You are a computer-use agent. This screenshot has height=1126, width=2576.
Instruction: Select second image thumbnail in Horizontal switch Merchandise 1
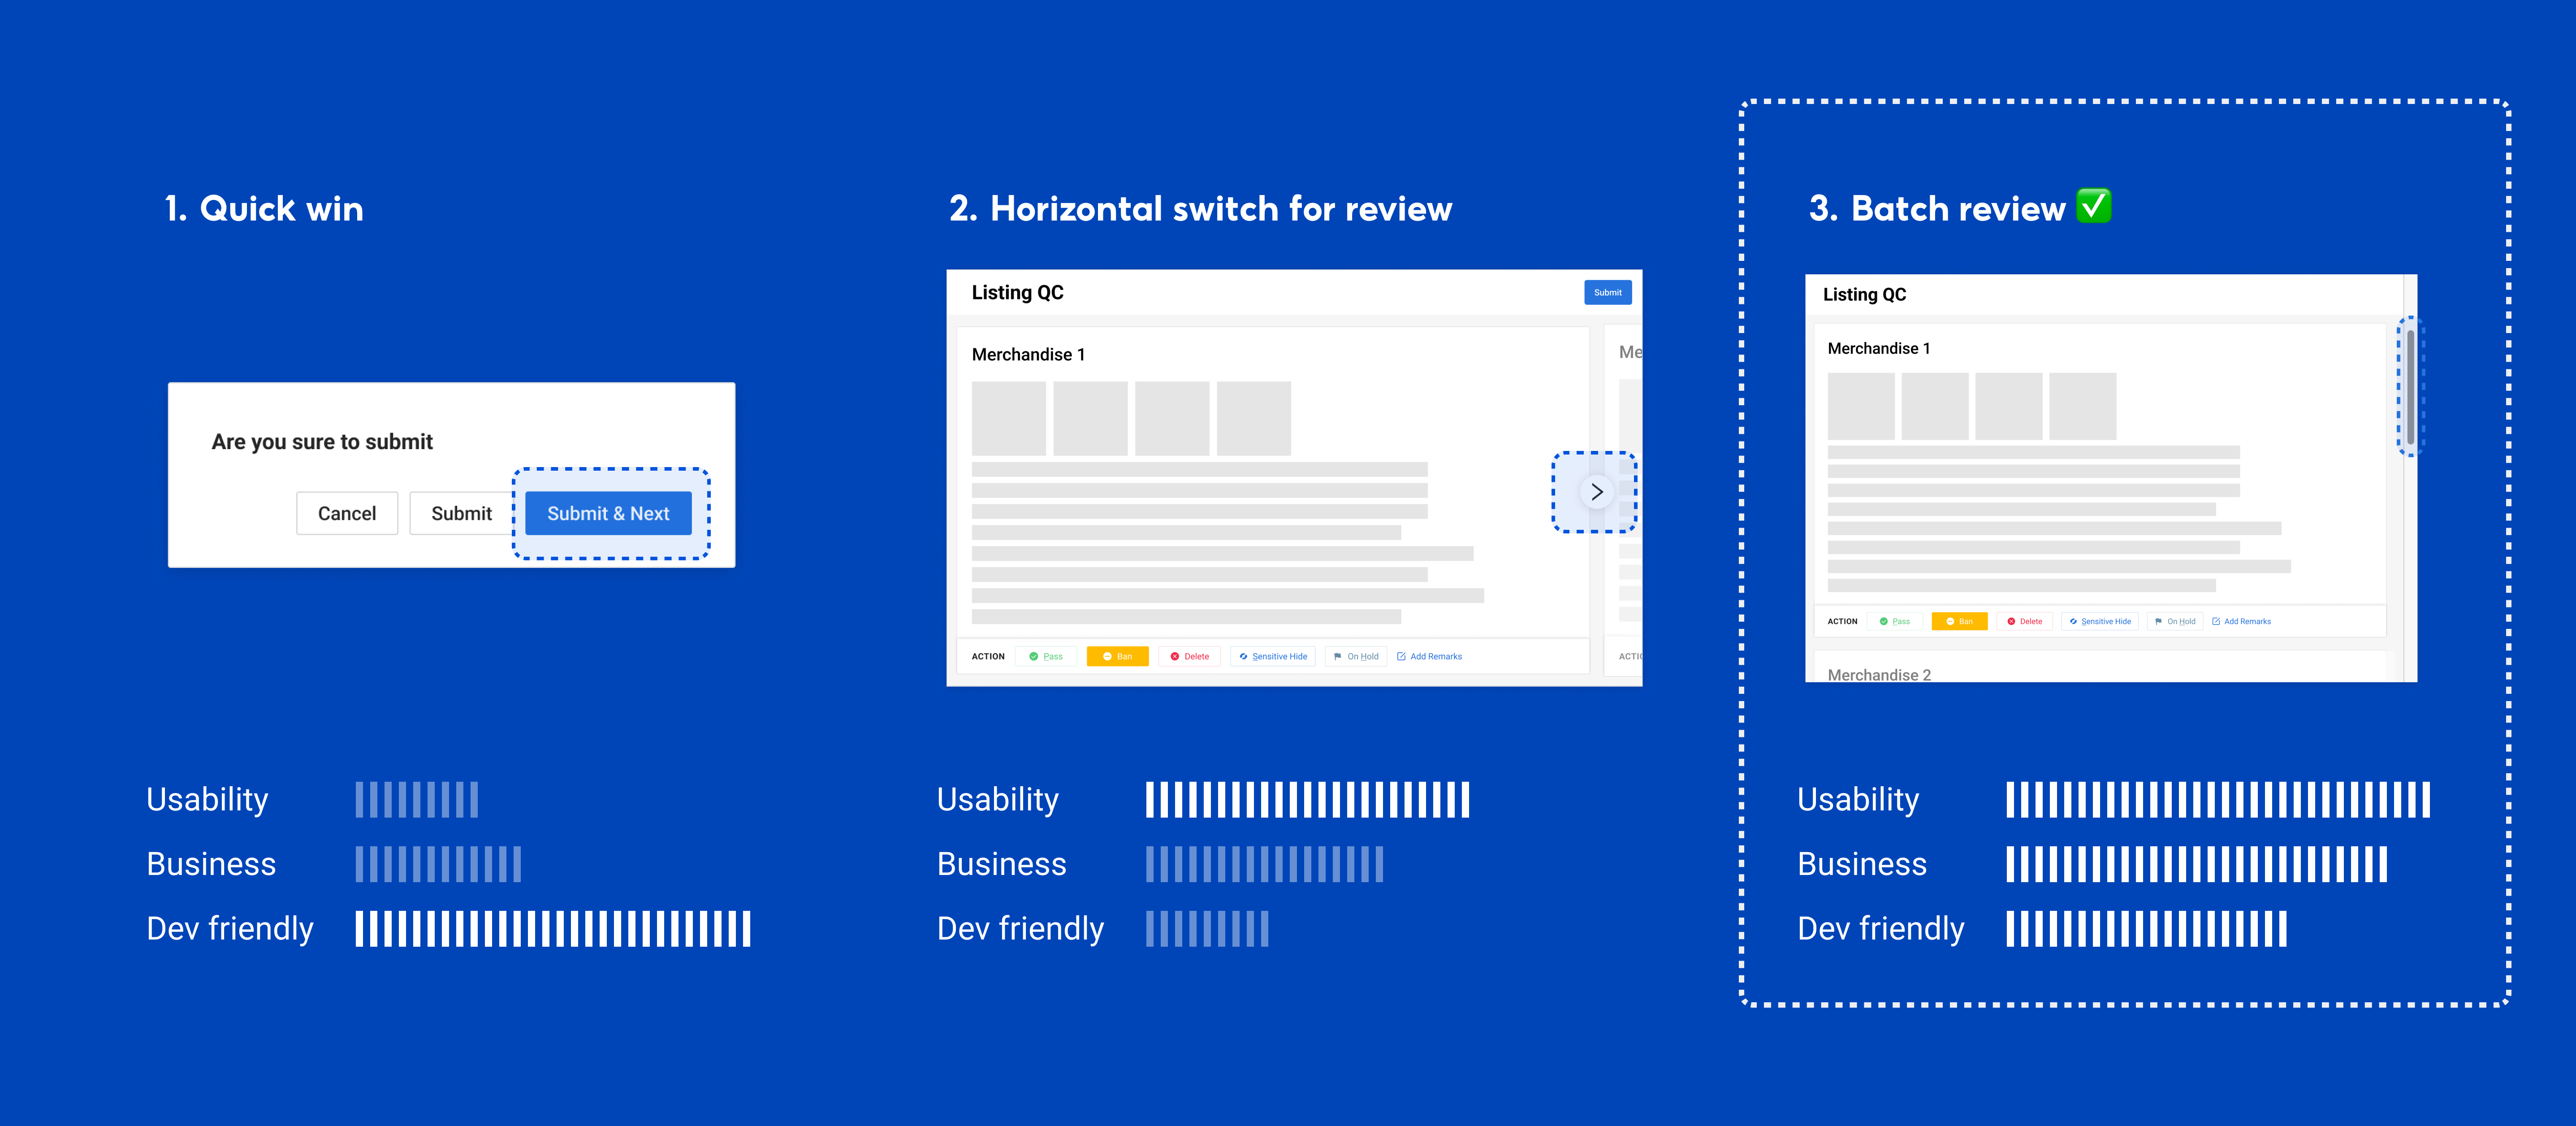(x=1090, y=418)
